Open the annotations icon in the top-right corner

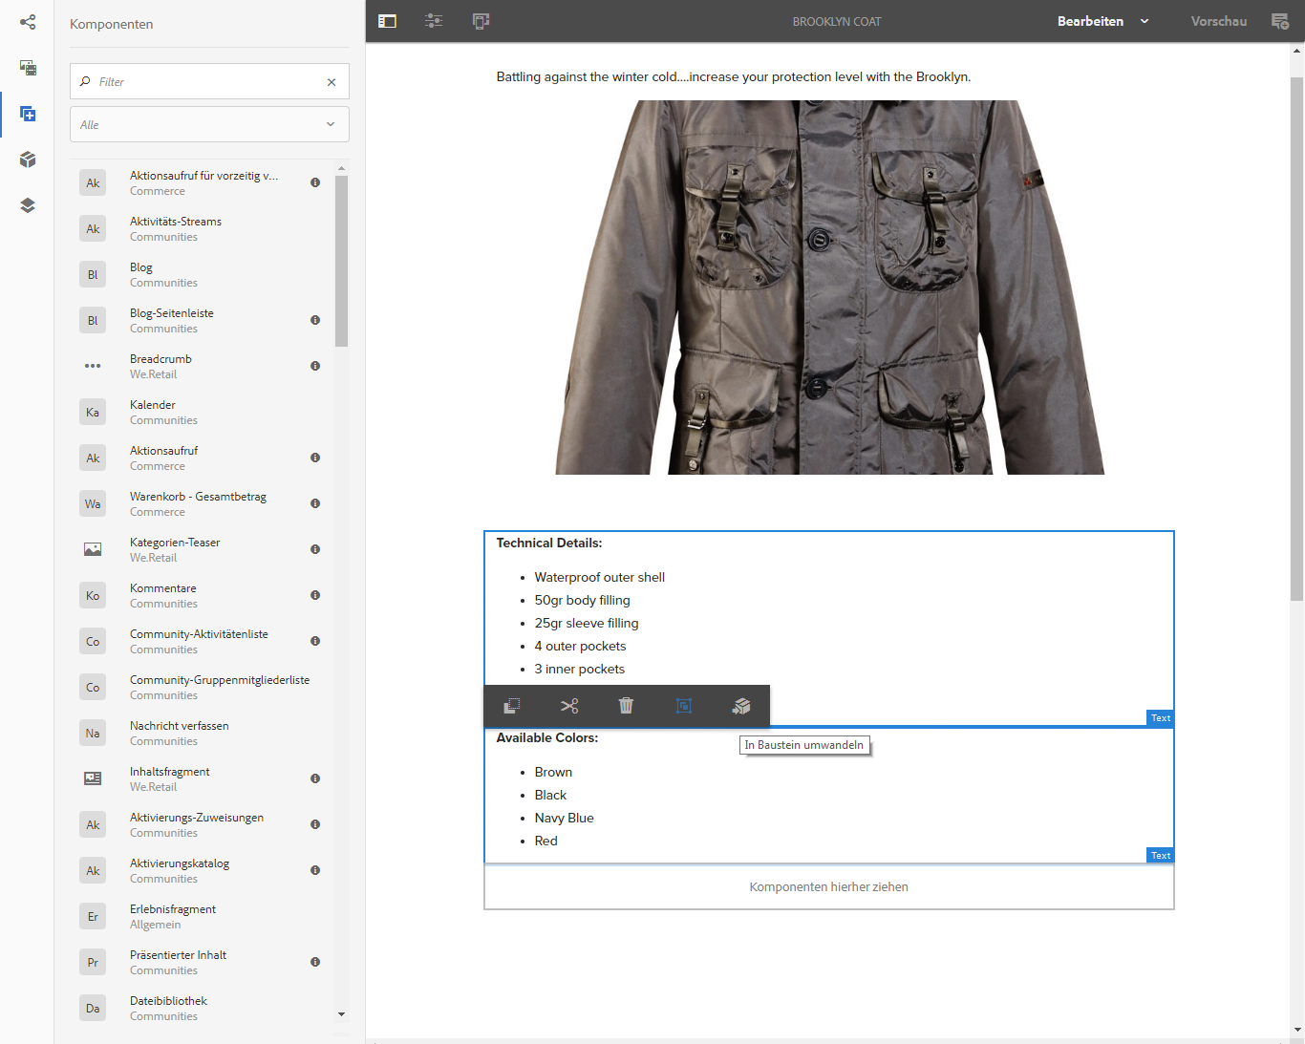pos(1280,21)
